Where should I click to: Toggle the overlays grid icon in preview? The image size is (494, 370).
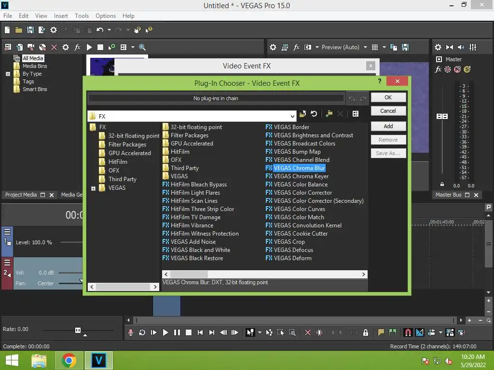point(374,47)
